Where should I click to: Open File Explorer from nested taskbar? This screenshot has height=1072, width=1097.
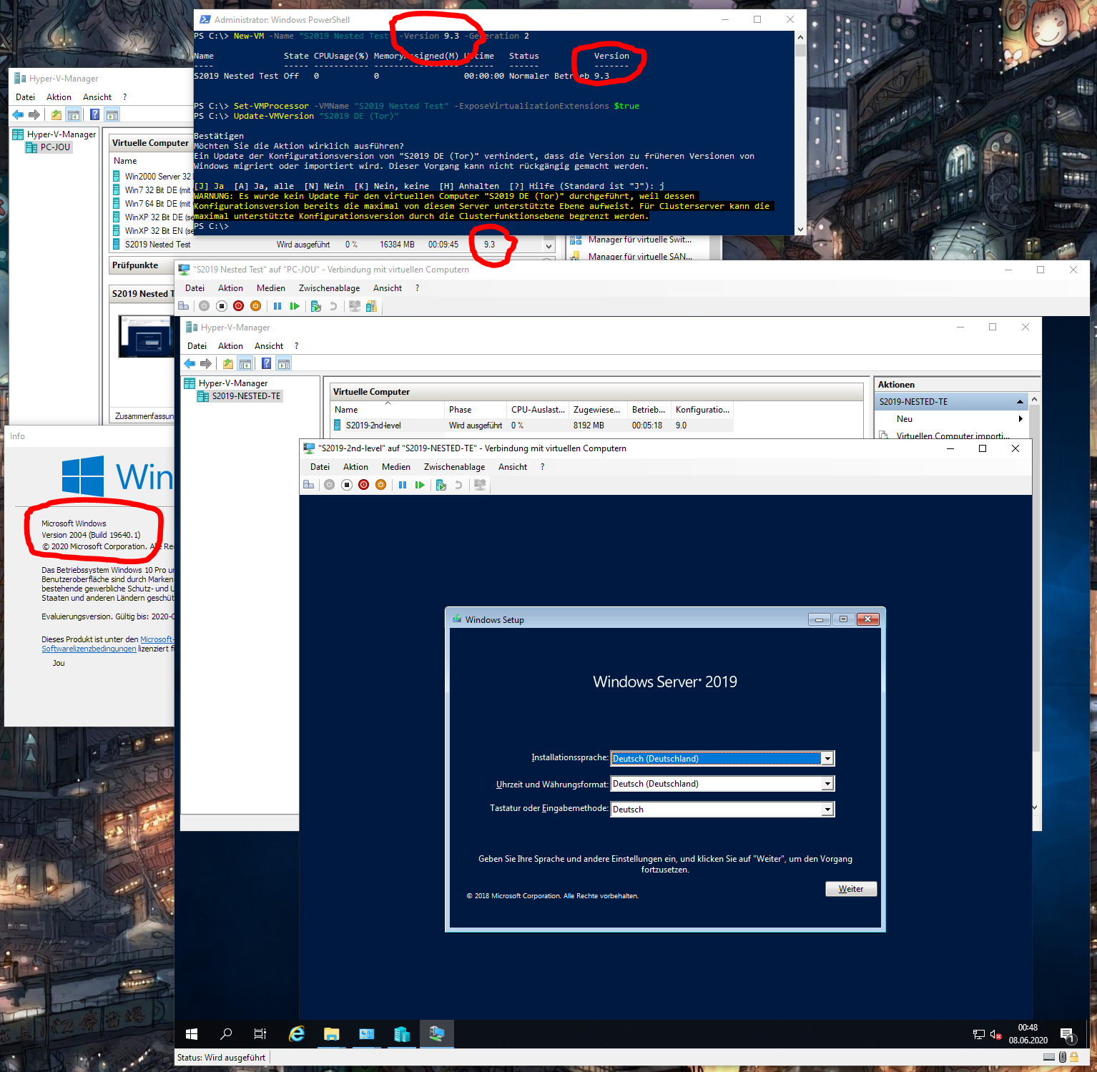[x=331, y=1034]
